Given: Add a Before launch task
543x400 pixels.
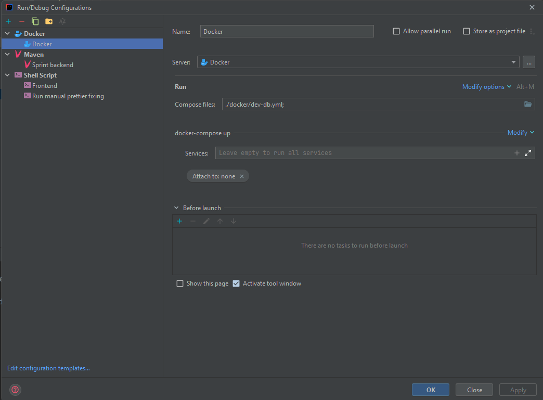Looking at the screenshot, I should tap(179, 221).
